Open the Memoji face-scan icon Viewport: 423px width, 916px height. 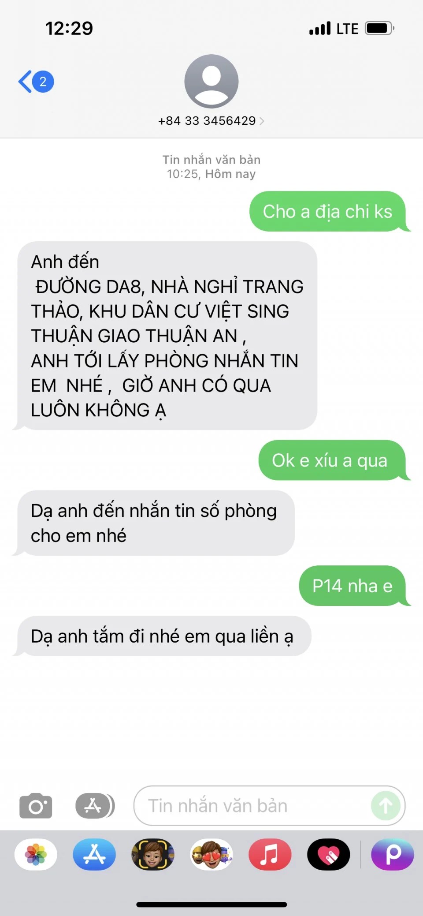[x=153, y=854]
